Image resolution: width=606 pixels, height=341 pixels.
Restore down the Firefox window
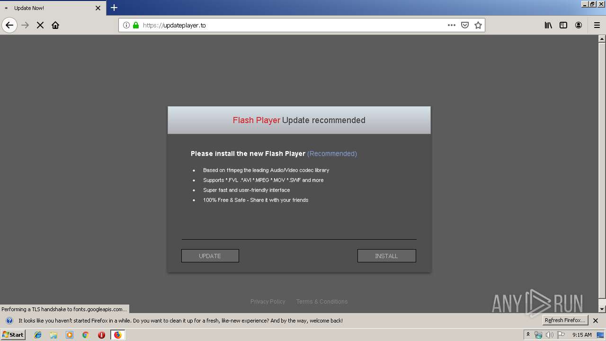tap(593, 4)
